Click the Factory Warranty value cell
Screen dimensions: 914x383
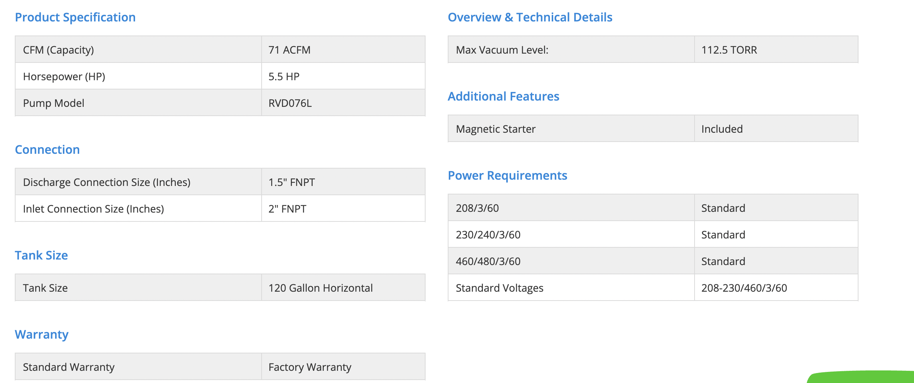310,367
